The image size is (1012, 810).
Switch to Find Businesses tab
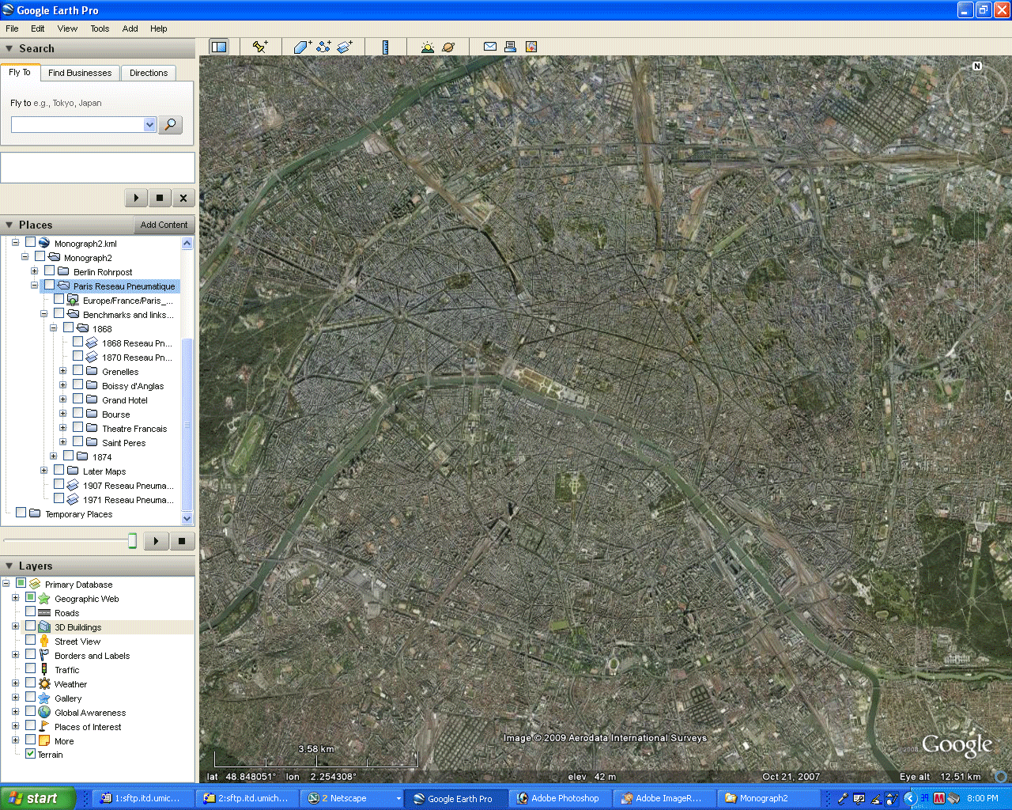80,73
